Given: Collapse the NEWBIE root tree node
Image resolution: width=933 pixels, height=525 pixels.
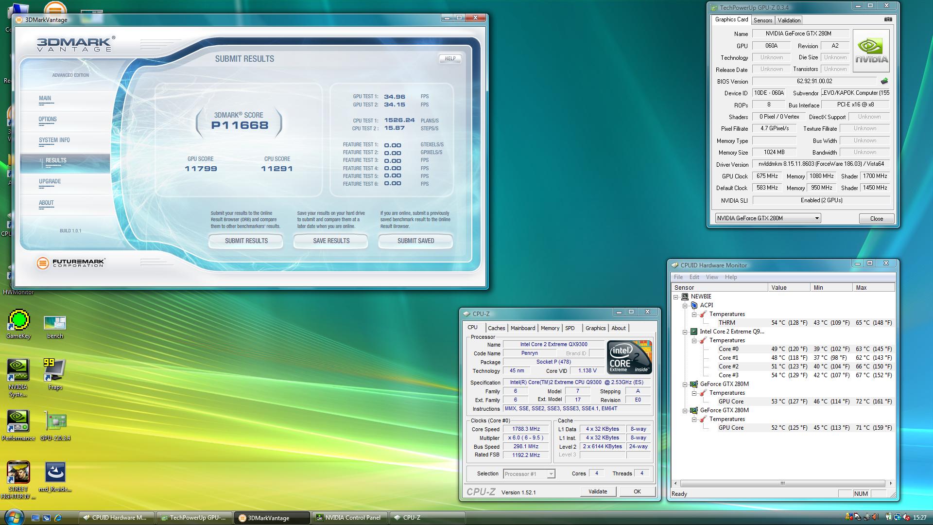Looking at the screenshot, I should [676, 297].
